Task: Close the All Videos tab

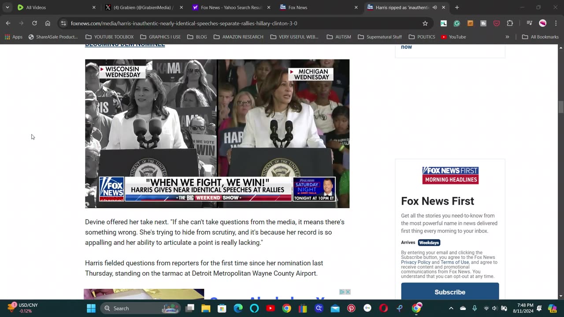Action: coord(94,7)
